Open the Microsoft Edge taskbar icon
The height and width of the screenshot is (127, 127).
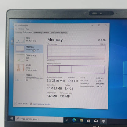point(74,120)
